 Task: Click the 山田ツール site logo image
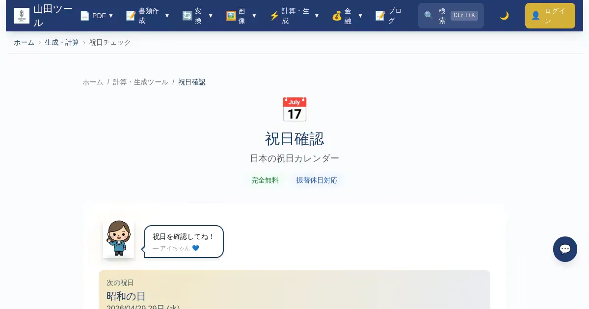pos(22,16)
